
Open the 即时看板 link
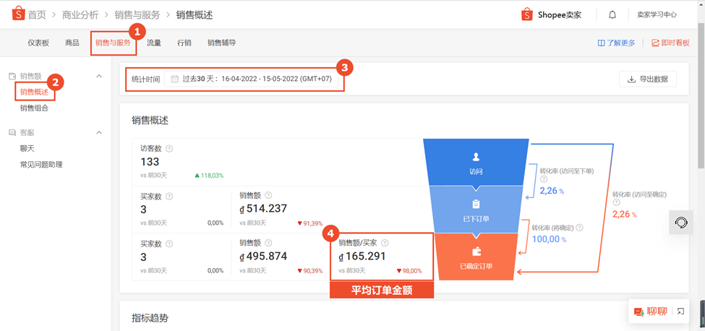pyautogui.click(x=670, y=43)
